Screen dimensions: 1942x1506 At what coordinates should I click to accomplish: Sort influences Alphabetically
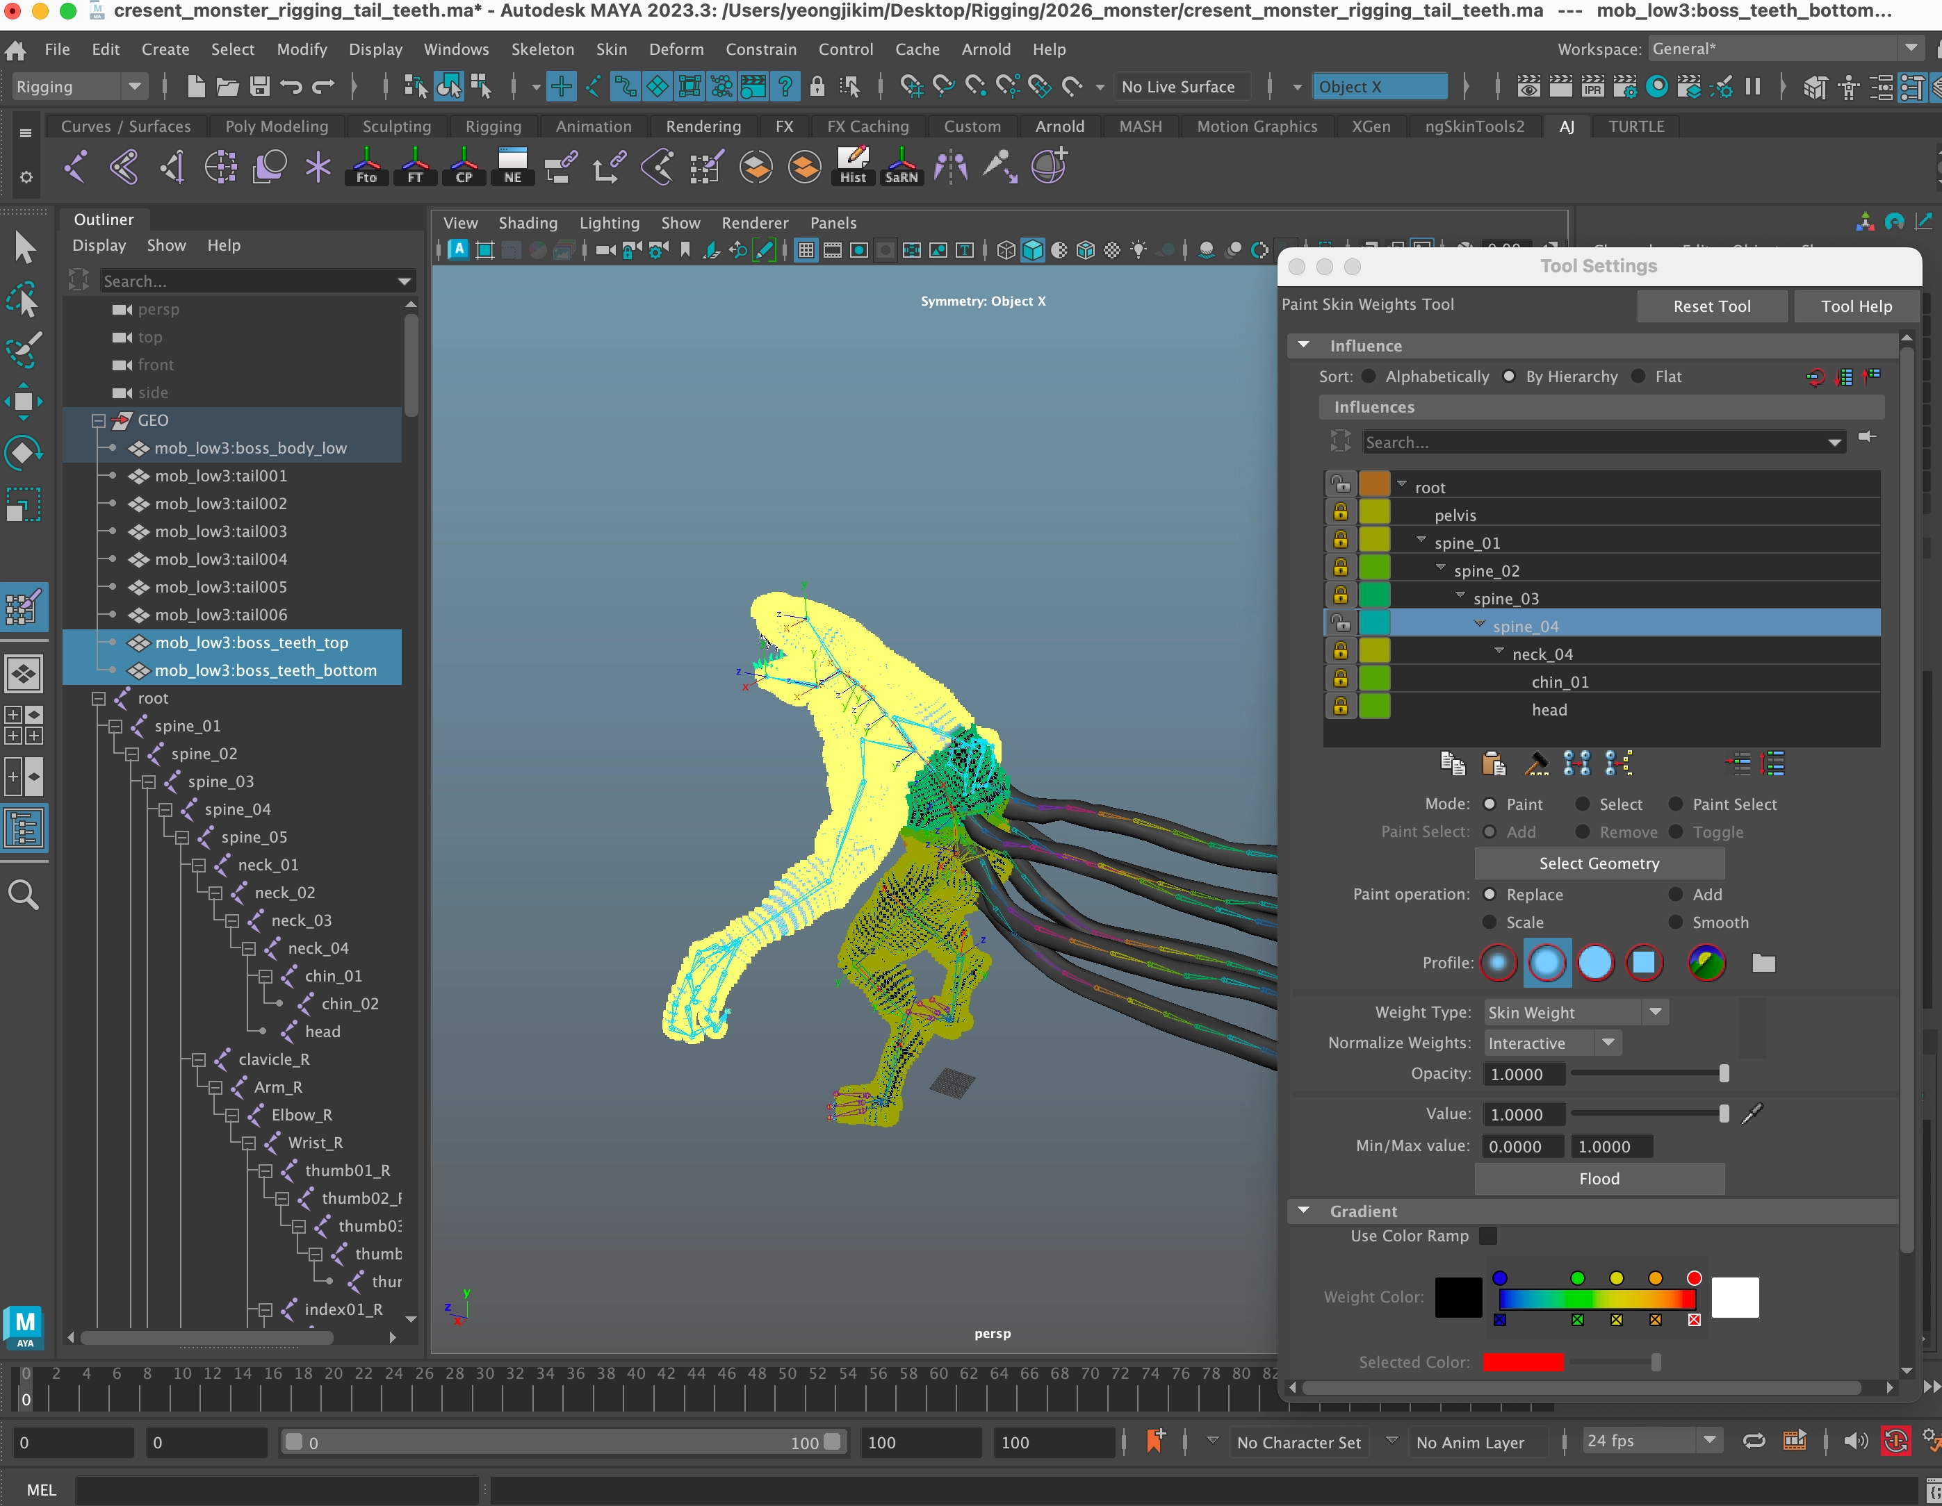[1369, 376]
